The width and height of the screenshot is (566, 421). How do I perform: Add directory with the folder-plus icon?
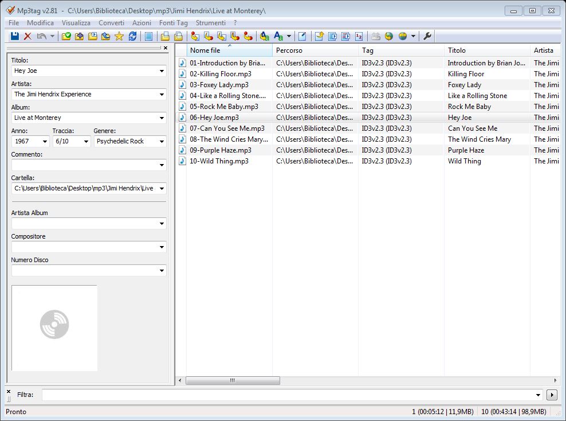click(80, 36)
